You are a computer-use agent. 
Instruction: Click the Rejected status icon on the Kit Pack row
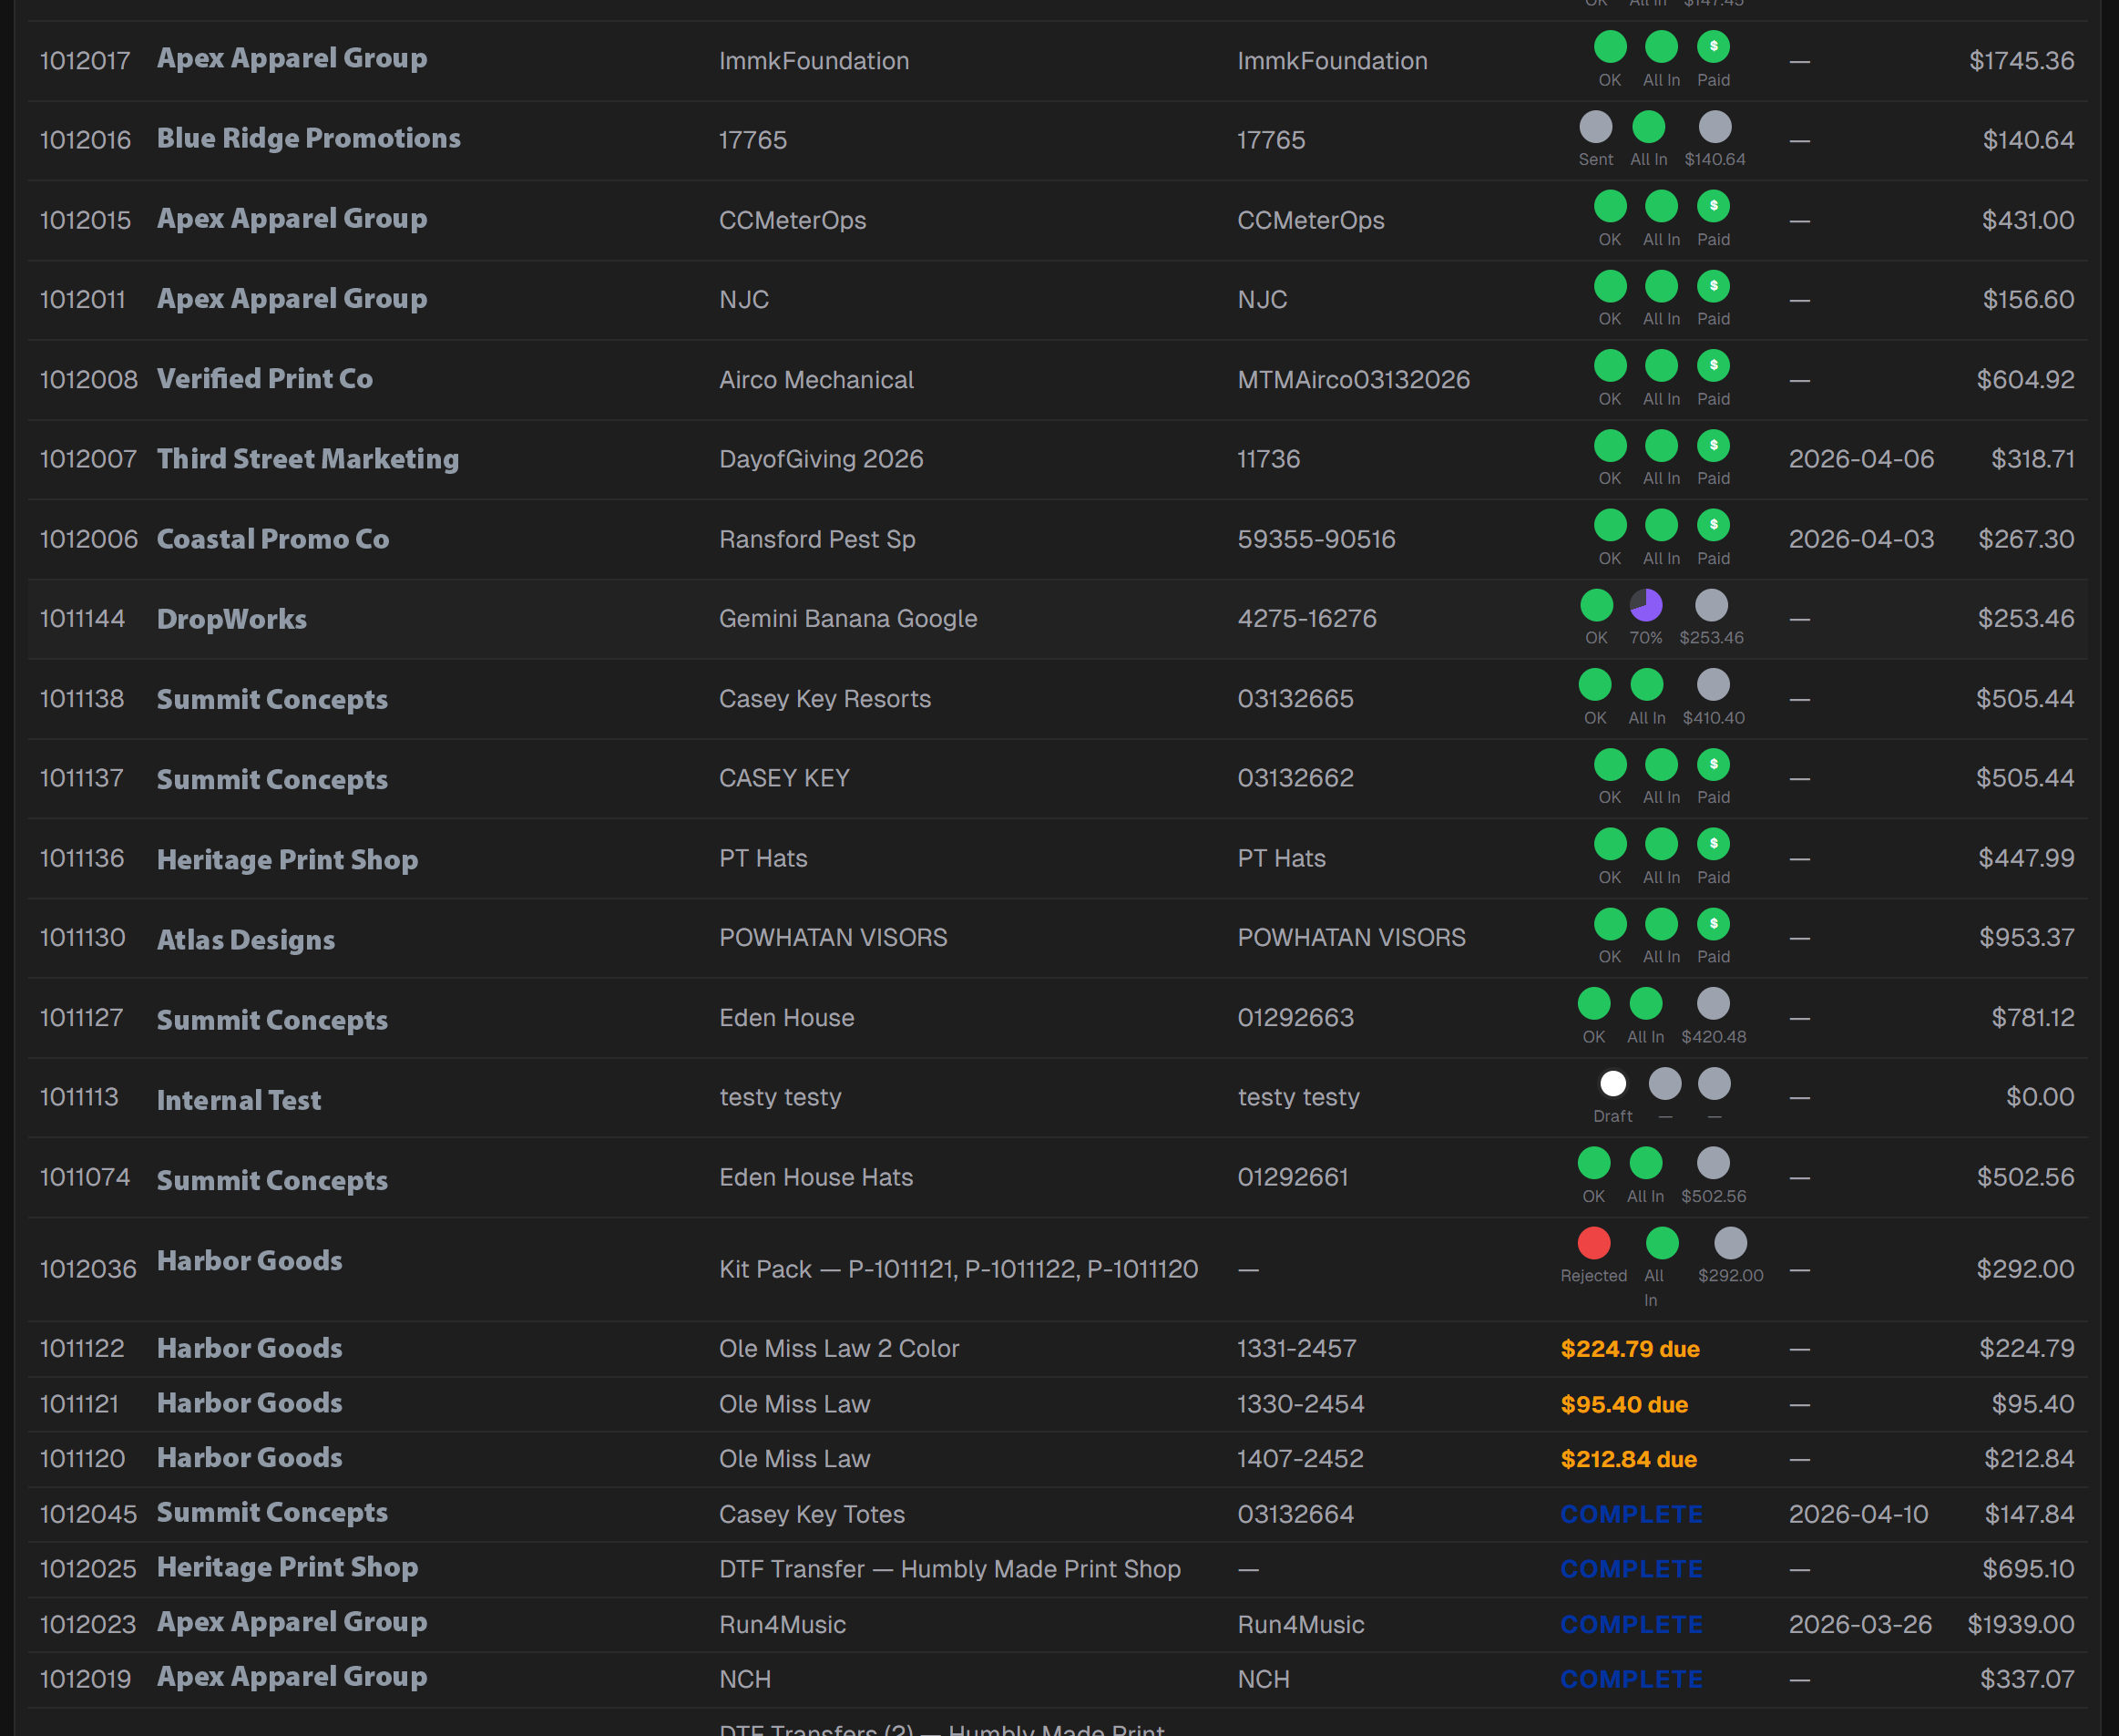click(x=1593, y=1244)
